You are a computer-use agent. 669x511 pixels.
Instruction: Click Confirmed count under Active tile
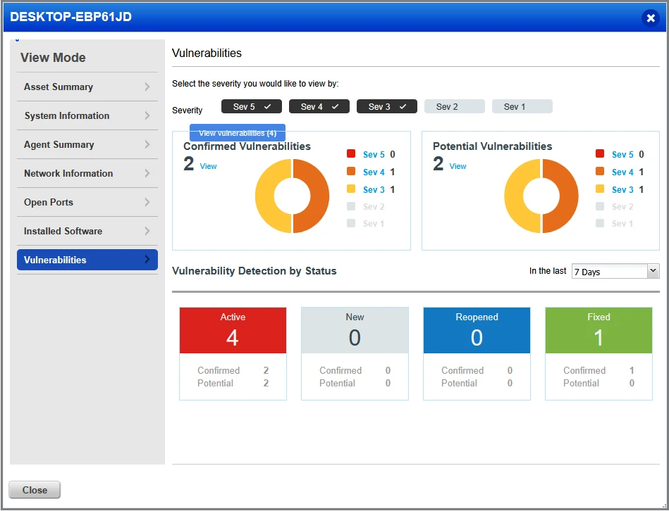[266, 370]
